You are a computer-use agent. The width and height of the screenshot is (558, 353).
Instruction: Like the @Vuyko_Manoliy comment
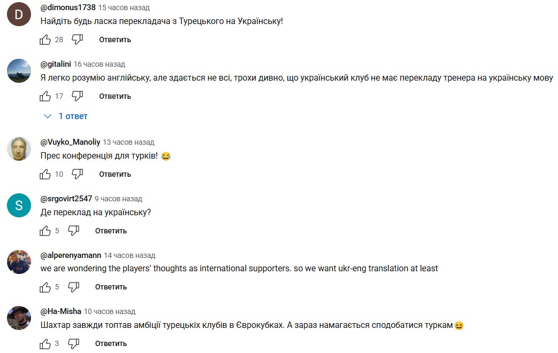point(46,174)
